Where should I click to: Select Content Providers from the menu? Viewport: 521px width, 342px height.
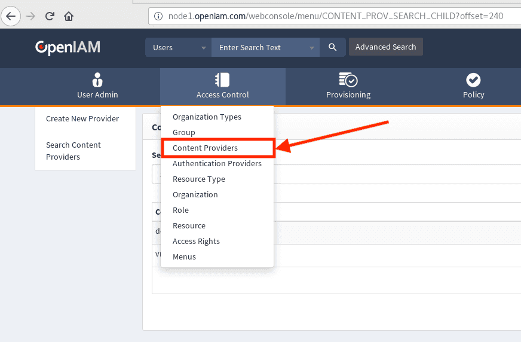click(x=205, y=148)
